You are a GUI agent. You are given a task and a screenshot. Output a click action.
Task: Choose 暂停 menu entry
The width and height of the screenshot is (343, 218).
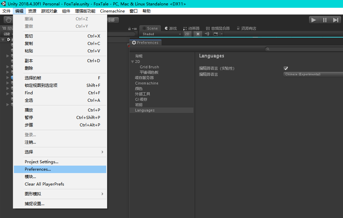click(60, 117)
